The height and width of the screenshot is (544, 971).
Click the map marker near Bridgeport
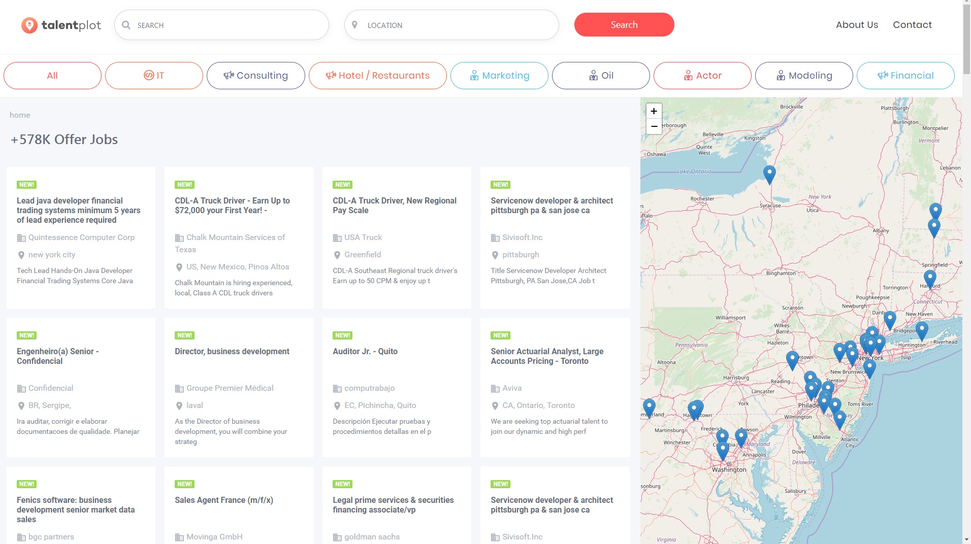[921, 330]
